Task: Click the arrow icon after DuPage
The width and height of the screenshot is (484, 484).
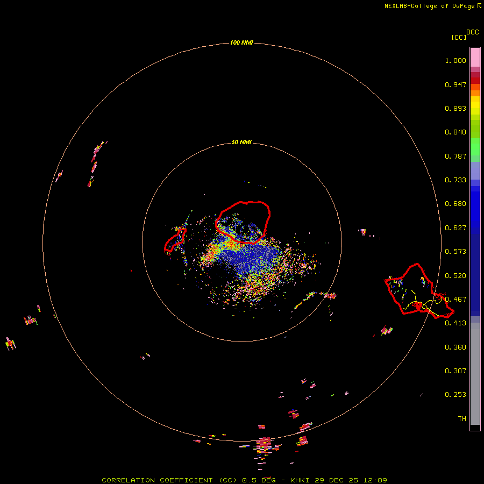Action: [x=479, y=6]
